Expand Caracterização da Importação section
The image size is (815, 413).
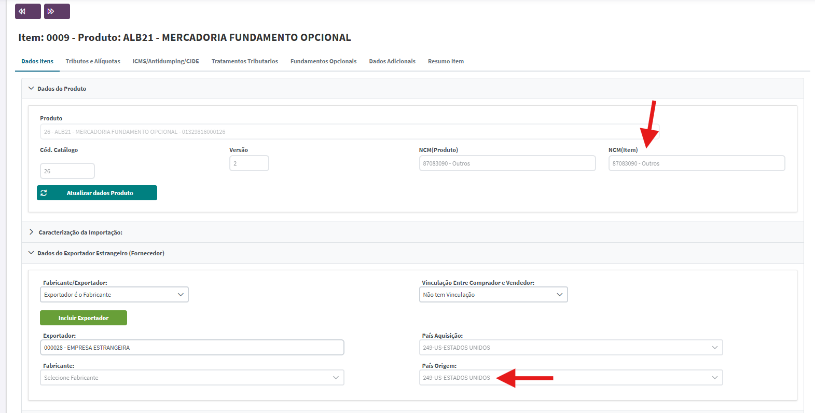(x=412, y=232)
